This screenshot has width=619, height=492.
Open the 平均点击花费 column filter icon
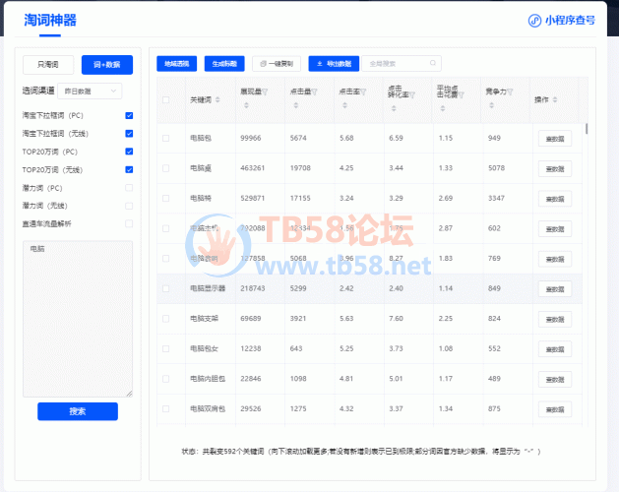click(x=462, y=95)
